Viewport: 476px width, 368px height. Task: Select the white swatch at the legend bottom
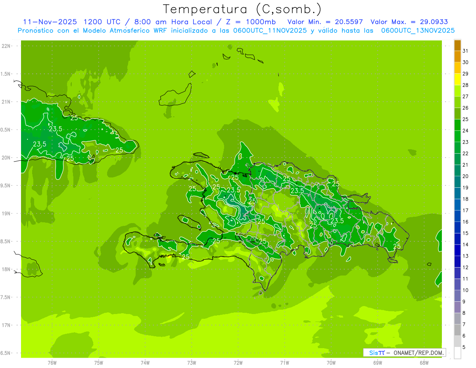pyautogui.click(x=457, y=353)
